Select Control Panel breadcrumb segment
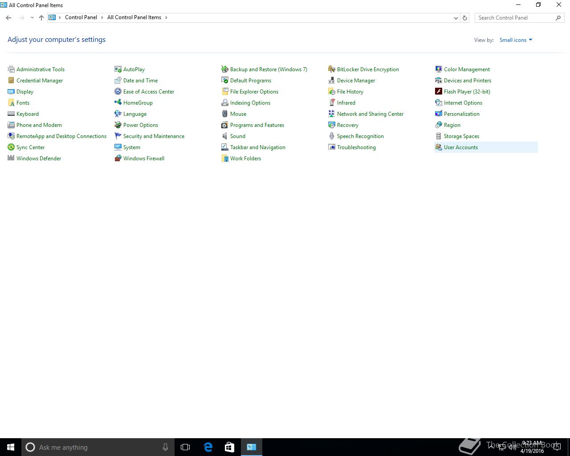 [81, 17]
